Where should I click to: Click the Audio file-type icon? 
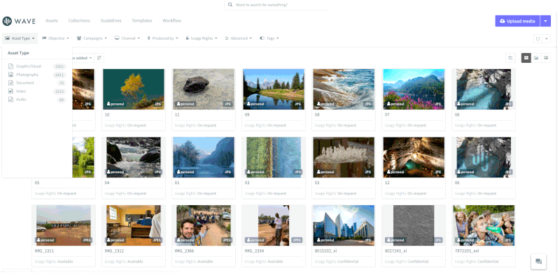[10, 99]
